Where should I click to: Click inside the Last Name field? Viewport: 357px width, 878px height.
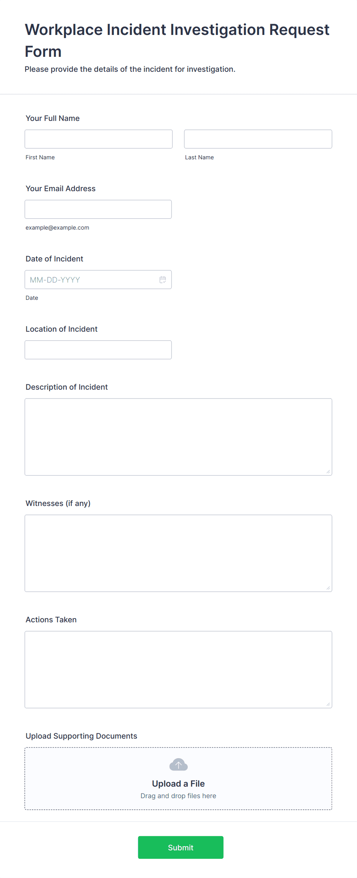tap(258, 139)
